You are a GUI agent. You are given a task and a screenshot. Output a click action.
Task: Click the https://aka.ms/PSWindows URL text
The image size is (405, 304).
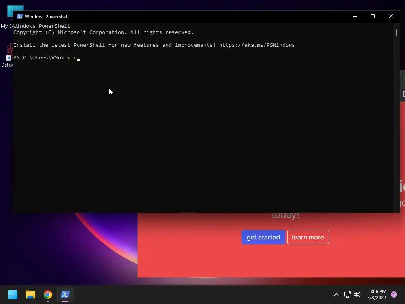pos(257,45)
